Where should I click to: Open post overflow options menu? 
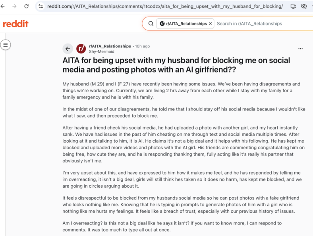tap(300, 49)
